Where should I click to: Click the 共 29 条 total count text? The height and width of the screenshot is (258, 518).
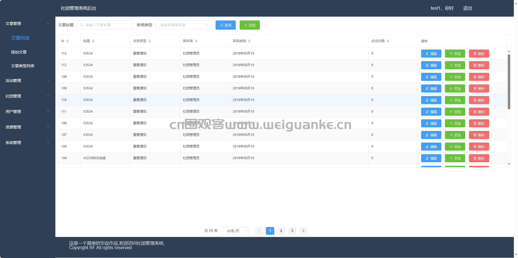pos(211,231)
